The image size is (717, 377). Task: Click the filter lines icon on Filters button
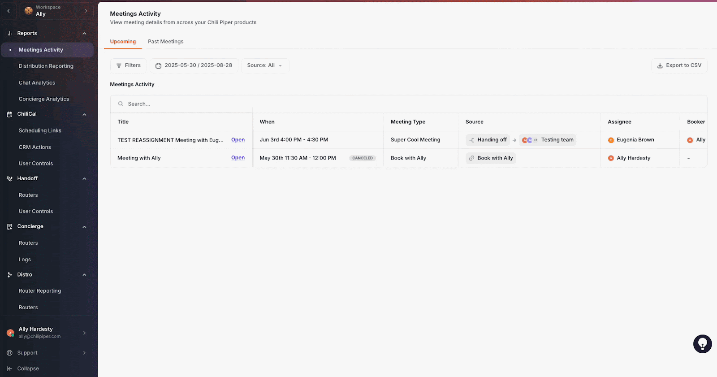119,65
